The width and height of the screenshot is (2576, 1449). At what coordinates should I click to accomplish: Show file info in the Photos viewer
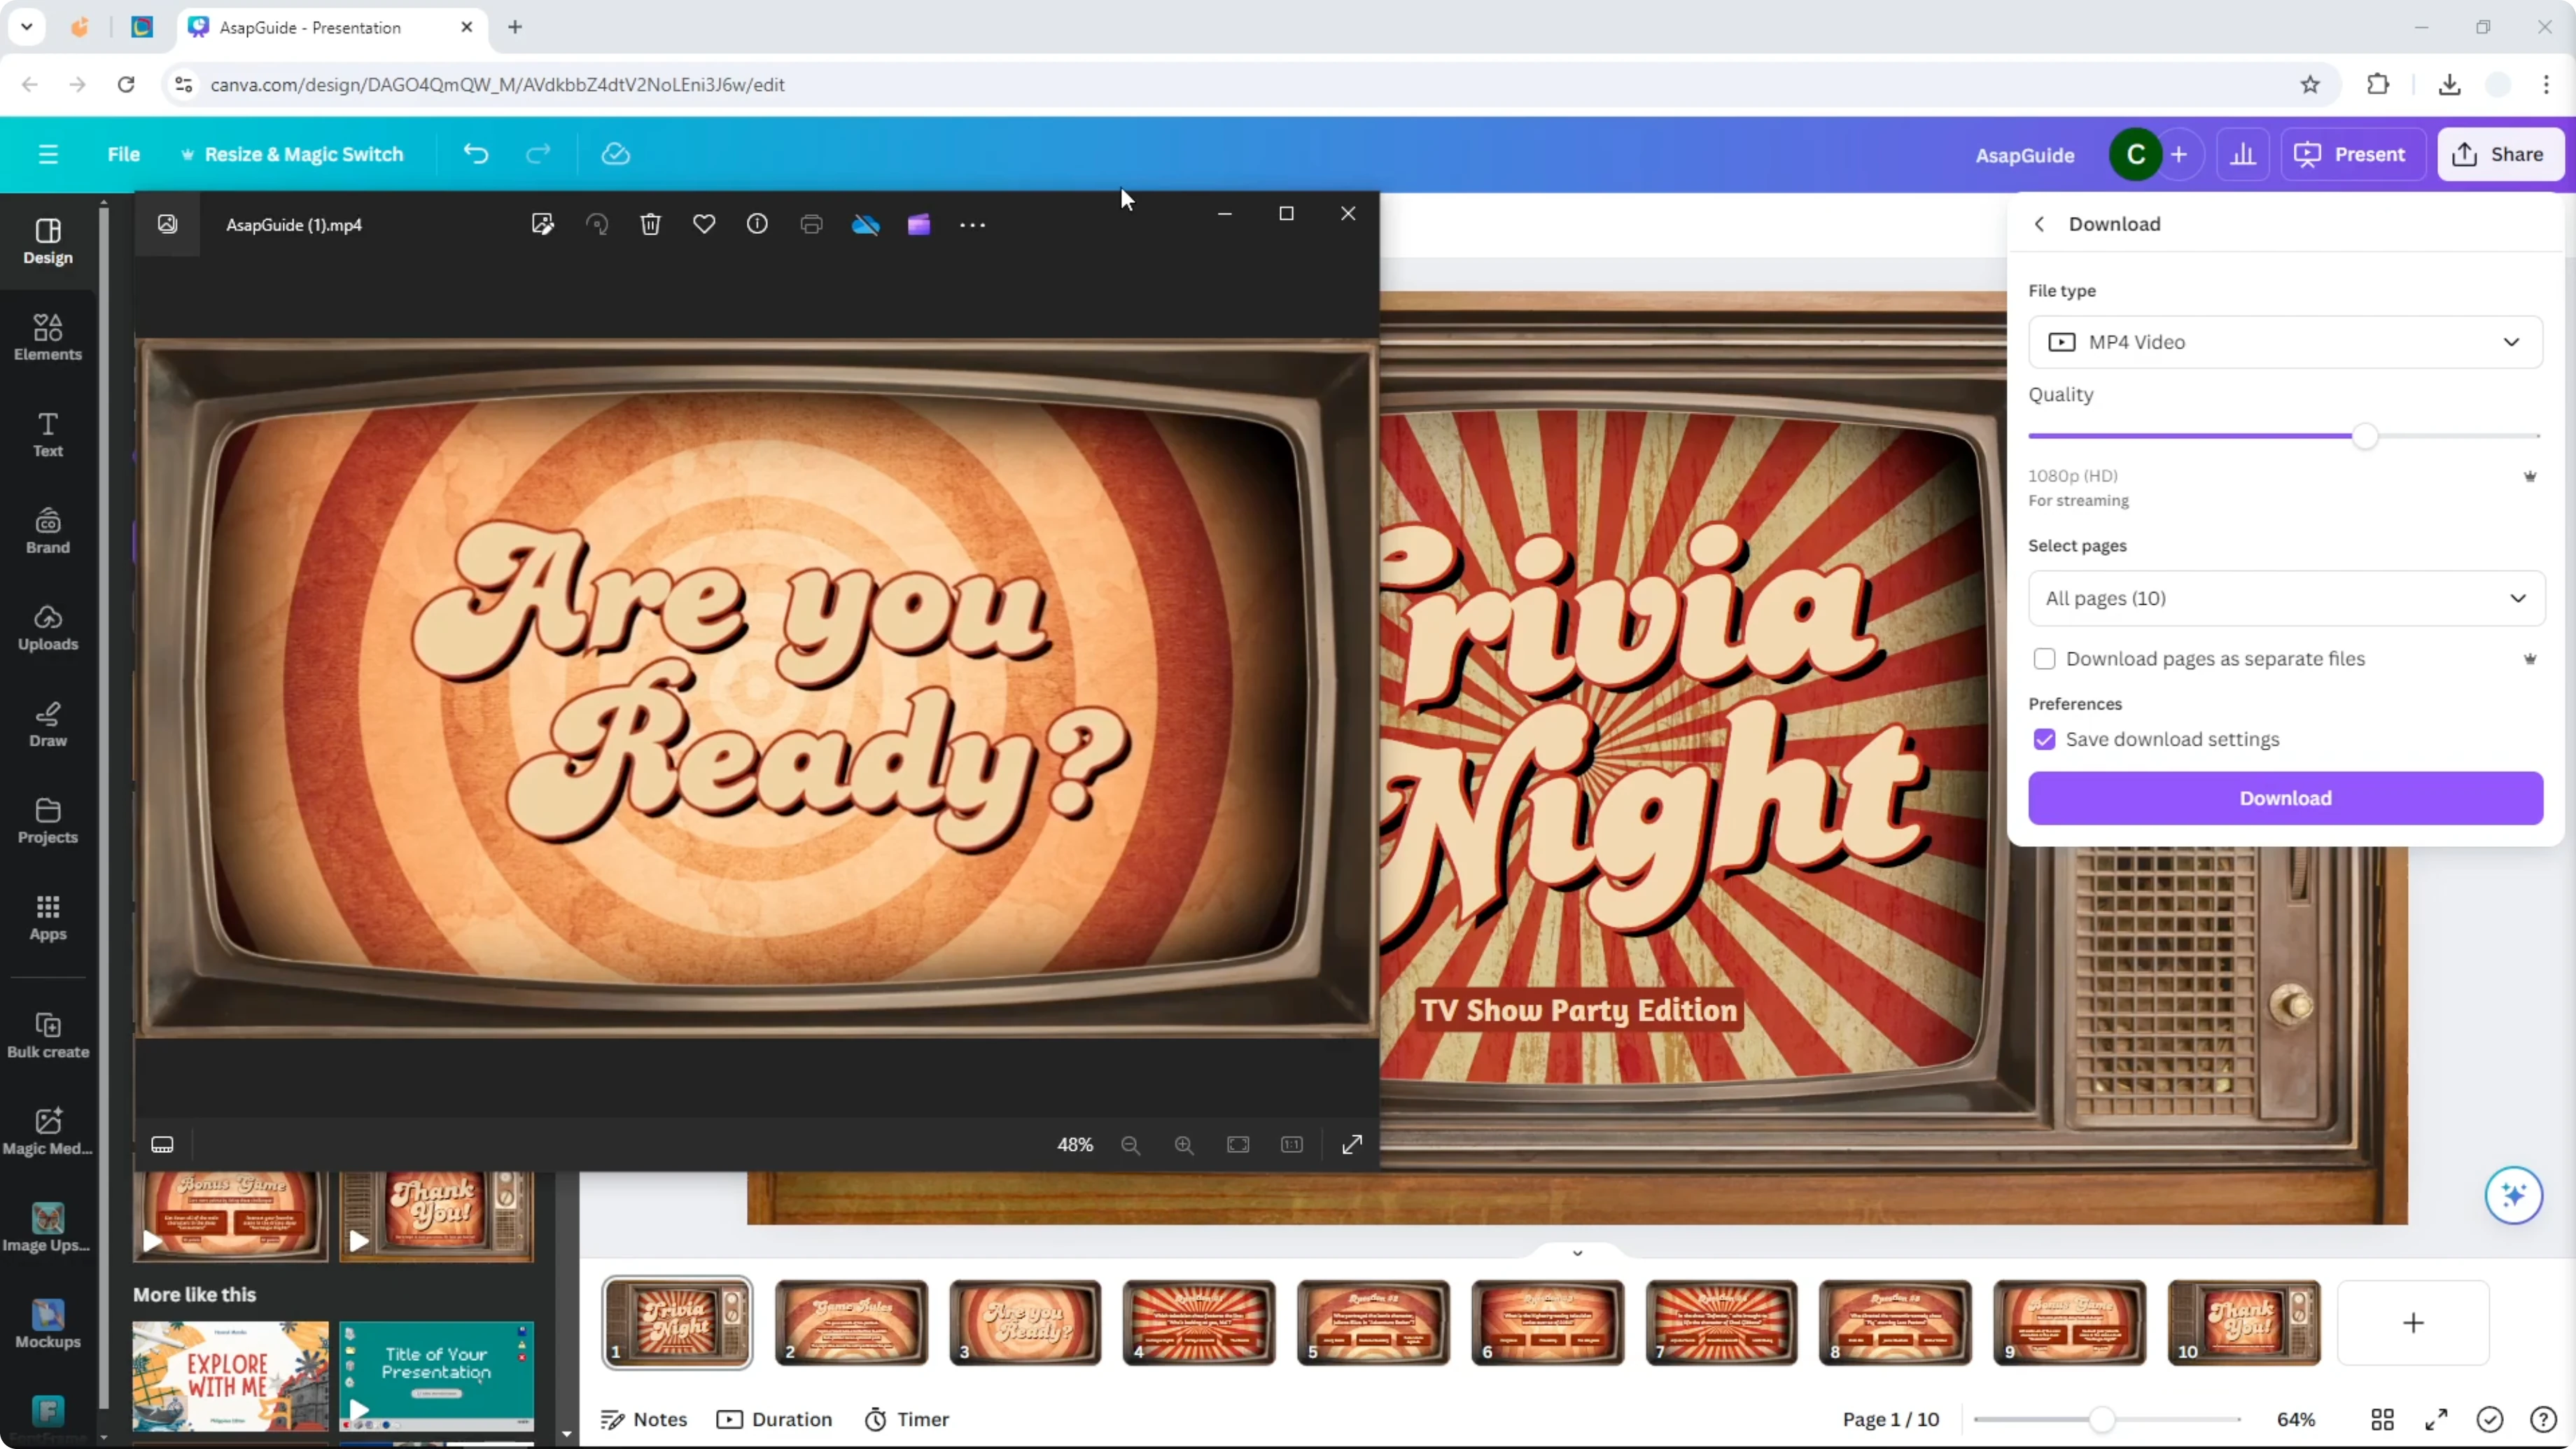[757, 224]
